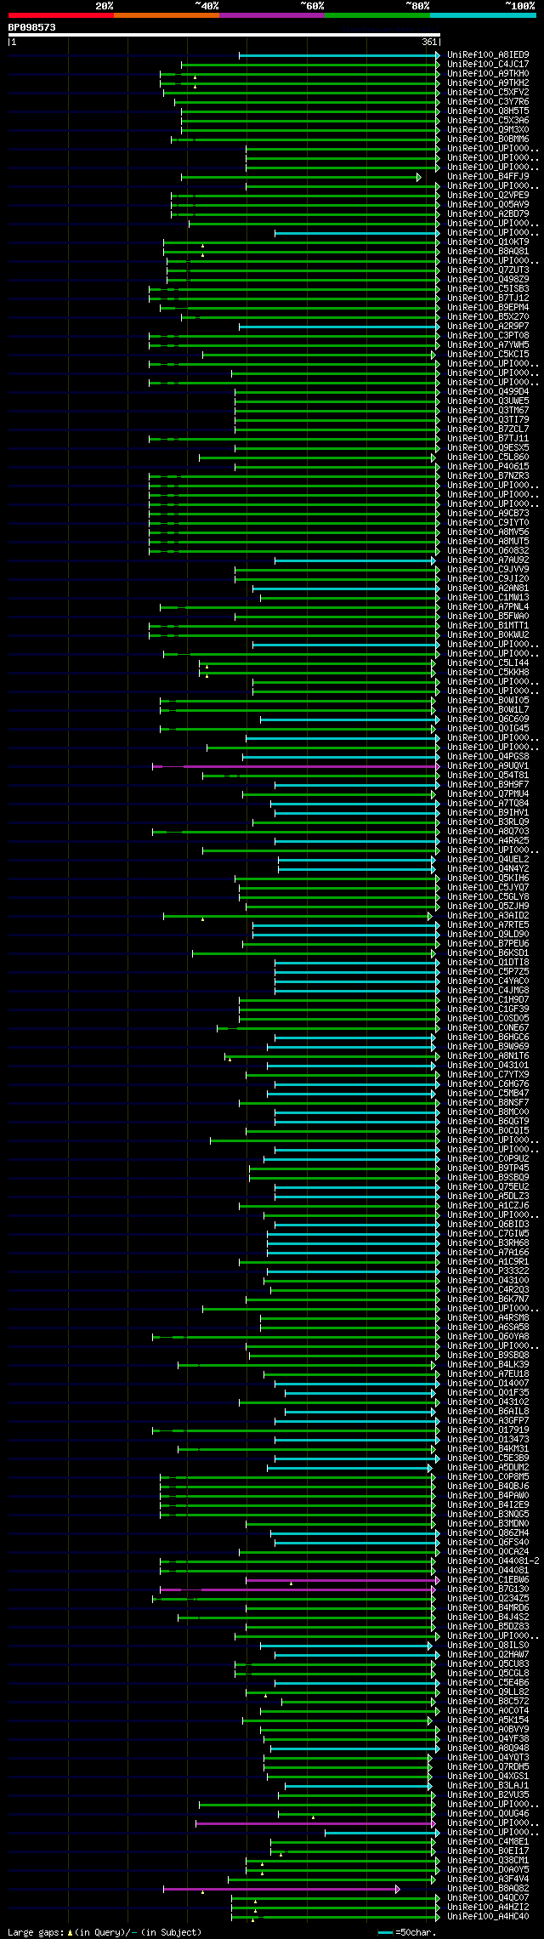Select the UniRef100_C0NE67 label

pos(488,1028)
